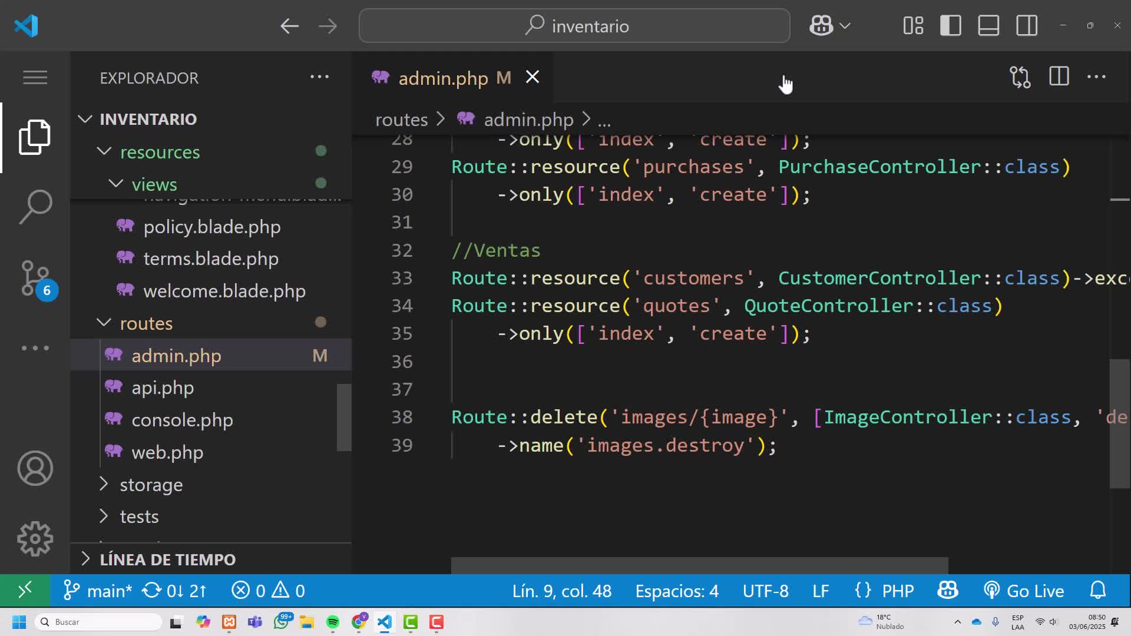The image size is (1131, 636).
Task: Expand the tests folder
Action: (x=104, y=516)
